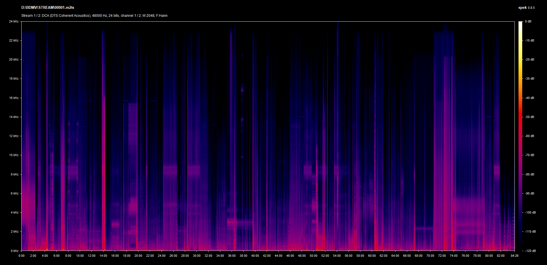Click the white top of the dB color scale
This screenshot has height=265, width=547.
coord(521,23)
